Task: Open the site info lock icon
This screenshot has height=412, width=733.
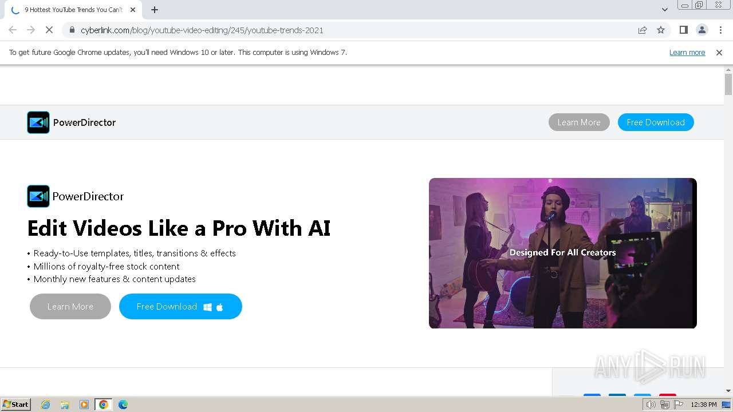Action: [x=72, y=30]
